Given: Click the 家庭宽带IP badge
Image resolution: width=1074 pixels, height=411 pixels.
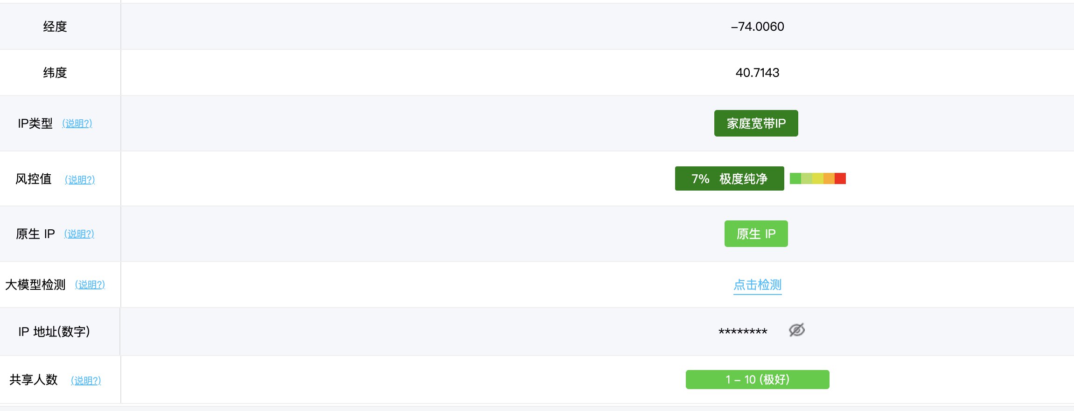Looking at the screenshot, I should coord(756,123).
